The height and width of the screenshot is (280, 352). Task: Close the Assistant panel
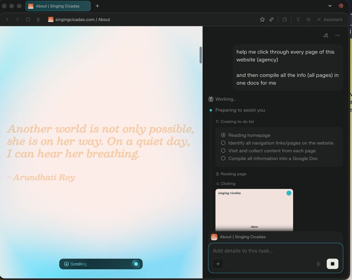click(319, 19)
